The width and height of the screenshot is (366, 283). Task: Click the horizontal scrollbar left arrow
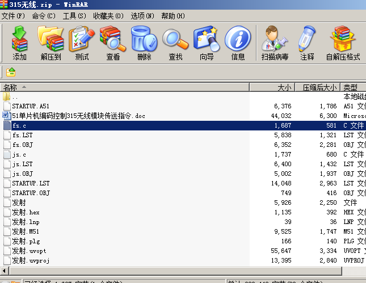tap(4, 271)
